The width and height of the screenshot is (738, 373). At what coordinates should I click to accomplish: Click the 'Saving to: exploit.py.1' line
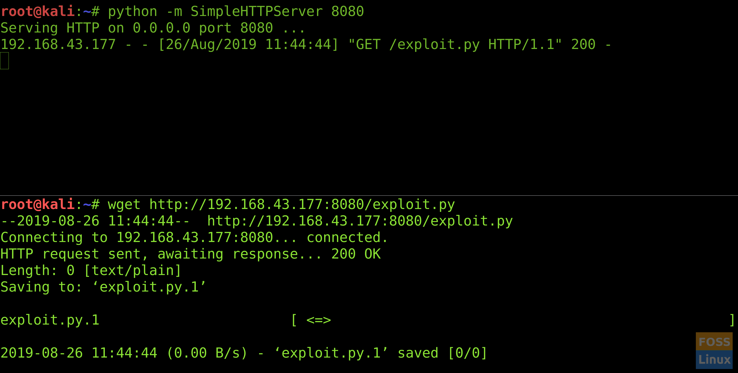coord(104,287)
